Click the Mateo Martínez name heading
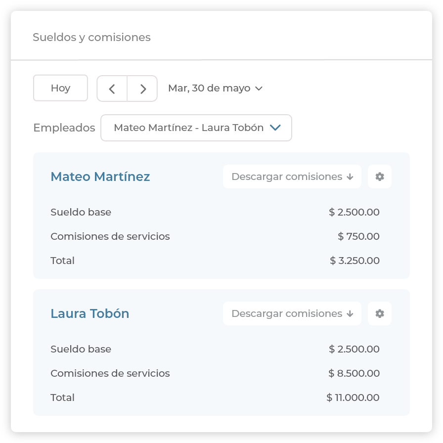443x443 pixels. [x=100, y=177]
